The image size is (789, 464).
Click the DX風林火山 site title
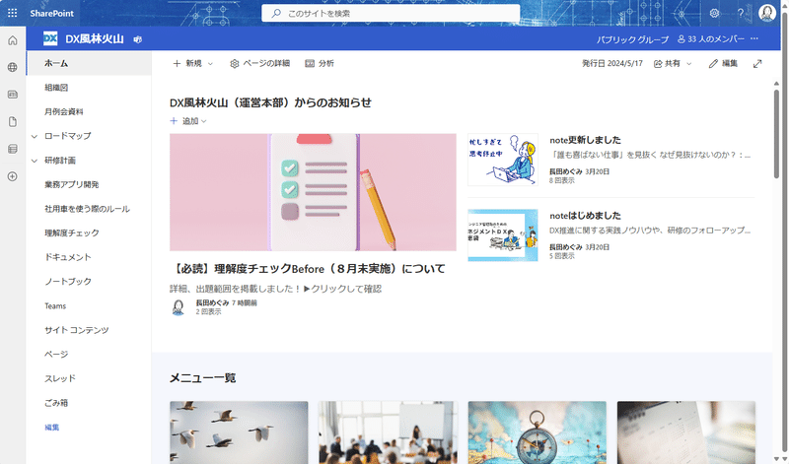point(95,38)
